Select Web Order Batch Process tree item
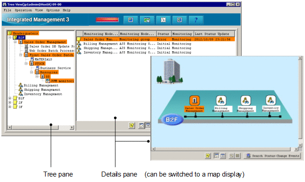The height and width of the screenshot is (182, 305). [52, 51]
